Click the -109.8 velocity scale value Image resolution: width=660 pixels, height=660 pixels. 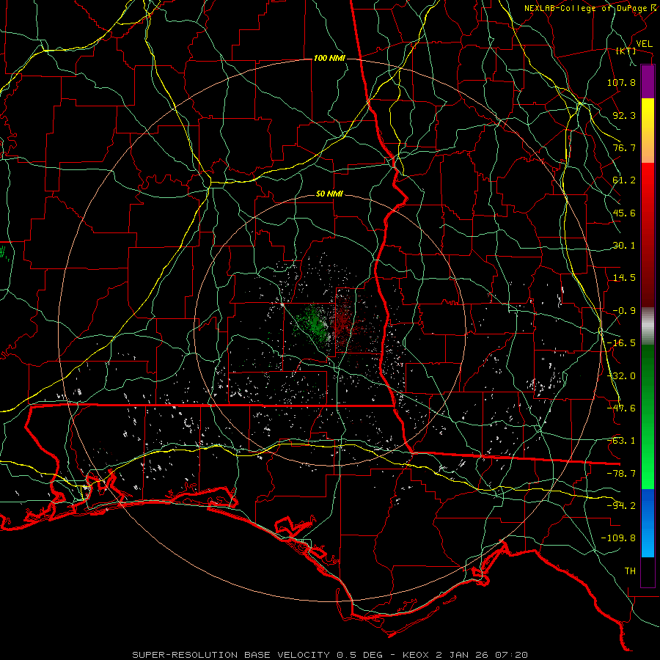tap(618, 538)
